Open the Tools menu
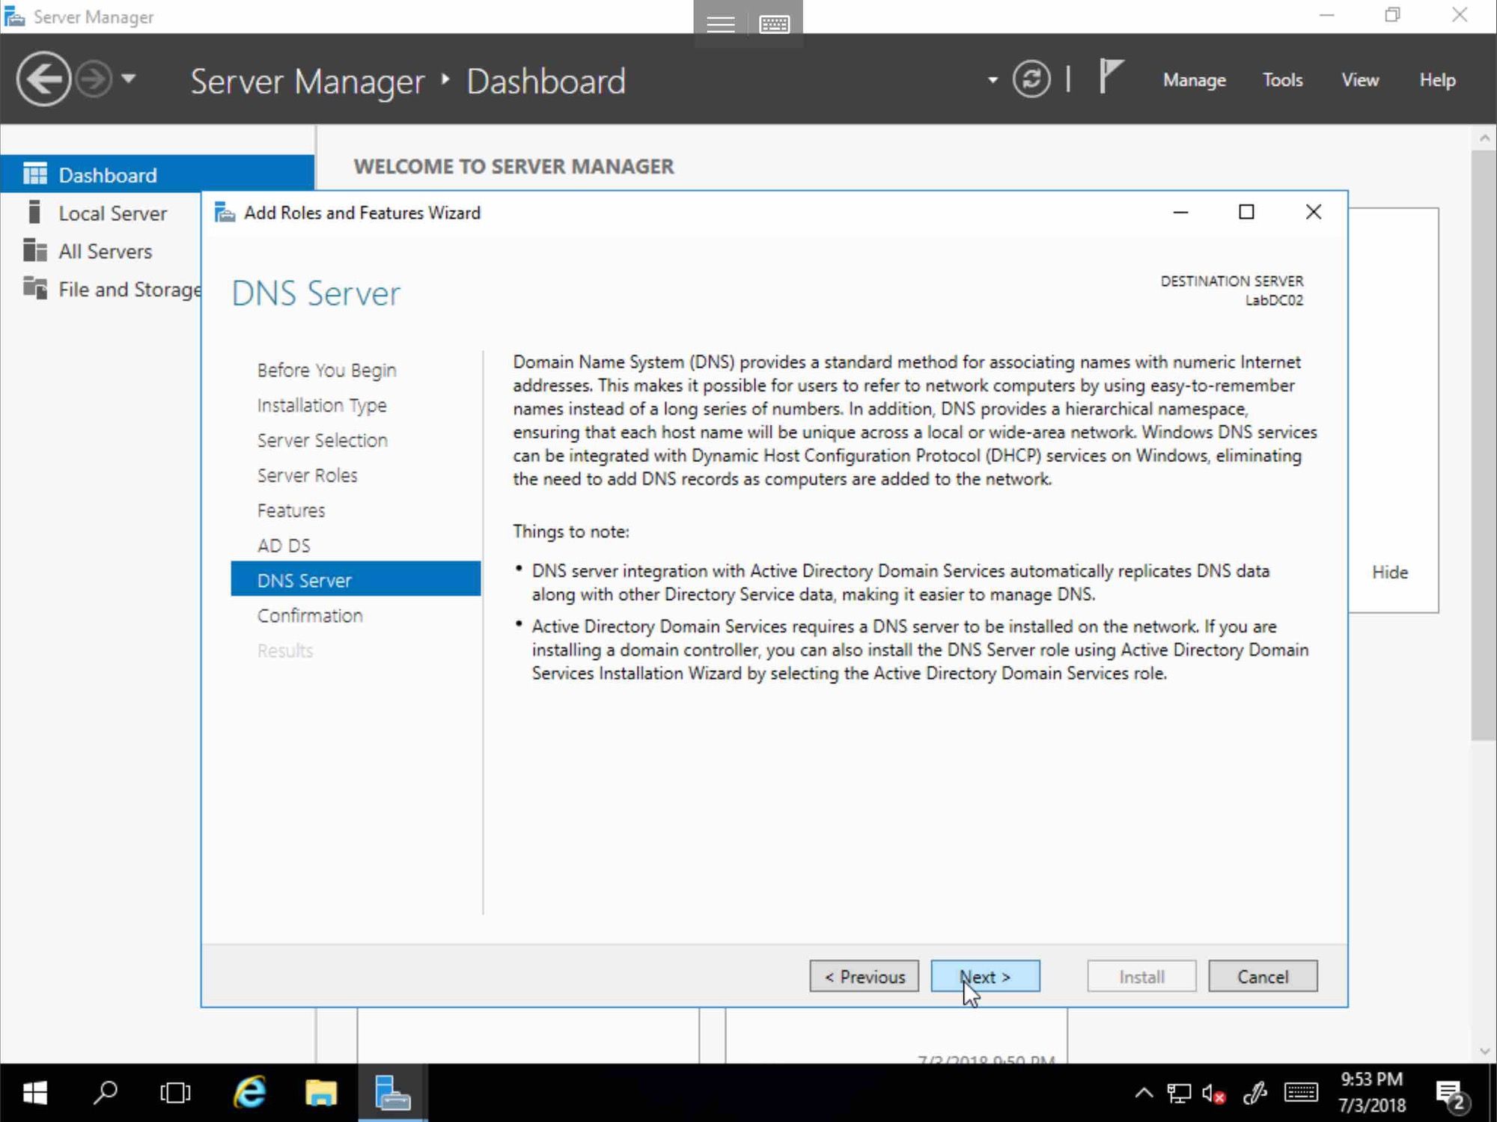 [1282, 80]
